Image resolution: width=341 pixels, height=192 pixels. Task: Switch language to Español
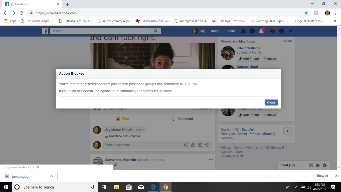[248, 129]
